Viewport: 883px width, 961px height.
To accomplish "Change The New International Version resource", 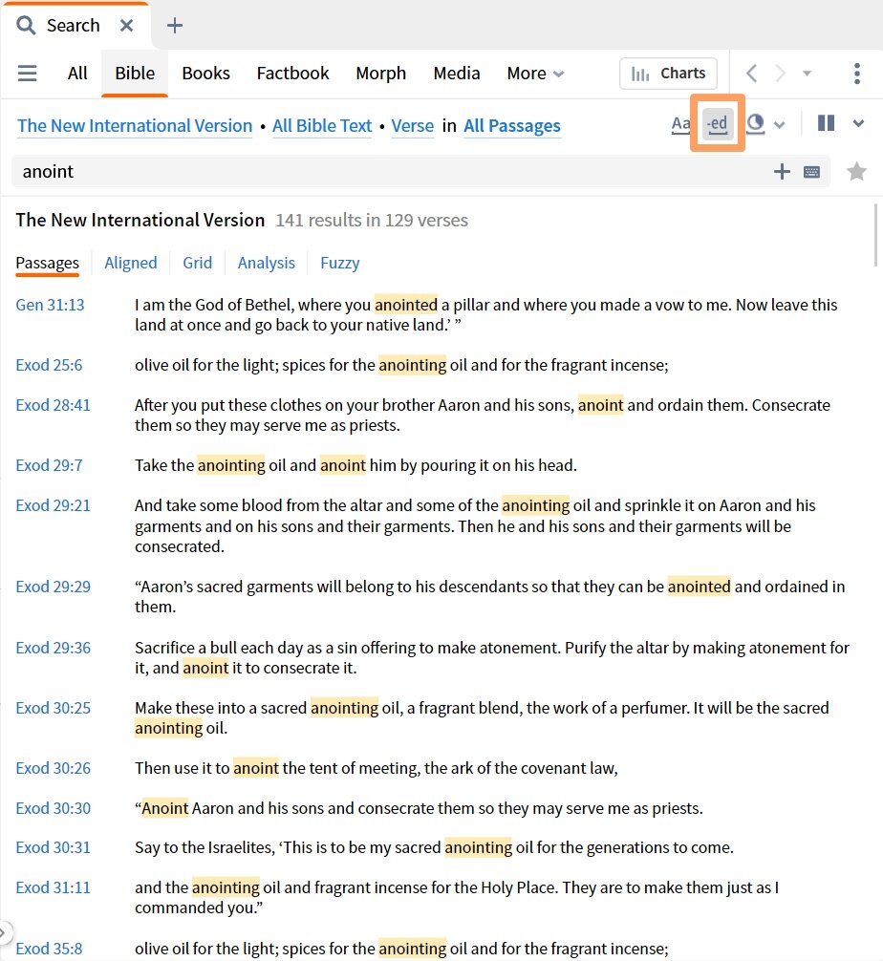I will [135, 126].
